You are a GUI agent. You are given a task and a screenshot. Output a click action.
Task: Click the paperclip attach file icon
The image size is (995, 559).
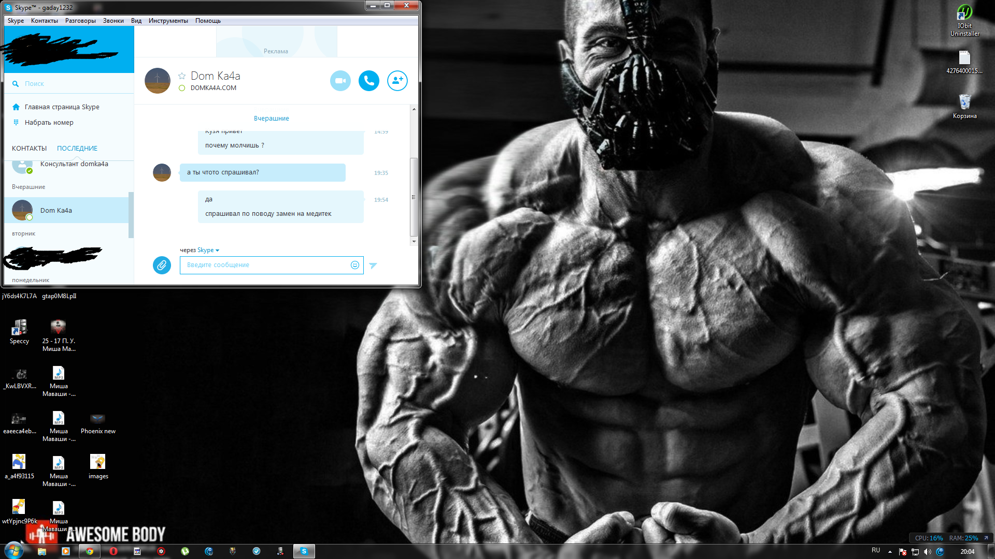[x=162, y=266]
